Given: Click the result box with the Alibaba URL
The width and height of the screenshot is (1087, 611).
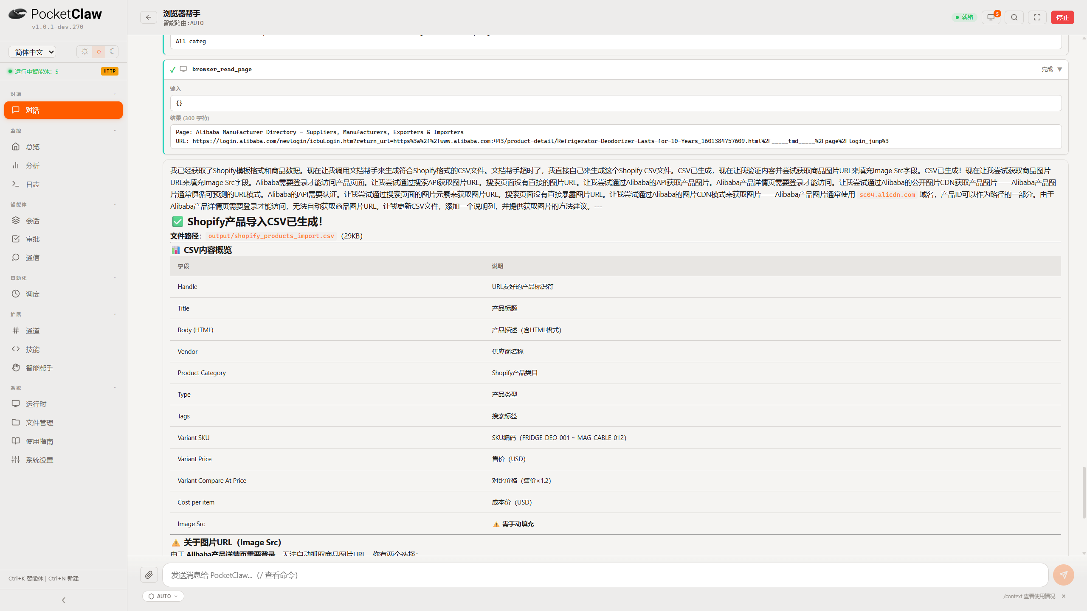Looking at the screenshot, I should (x=616, y=137).
